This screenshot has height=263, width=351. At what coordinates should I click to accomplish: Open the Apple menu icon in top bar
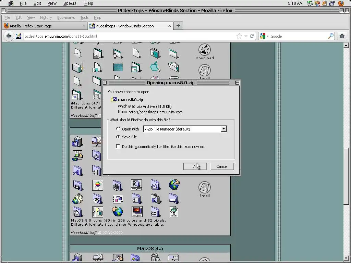11,3
